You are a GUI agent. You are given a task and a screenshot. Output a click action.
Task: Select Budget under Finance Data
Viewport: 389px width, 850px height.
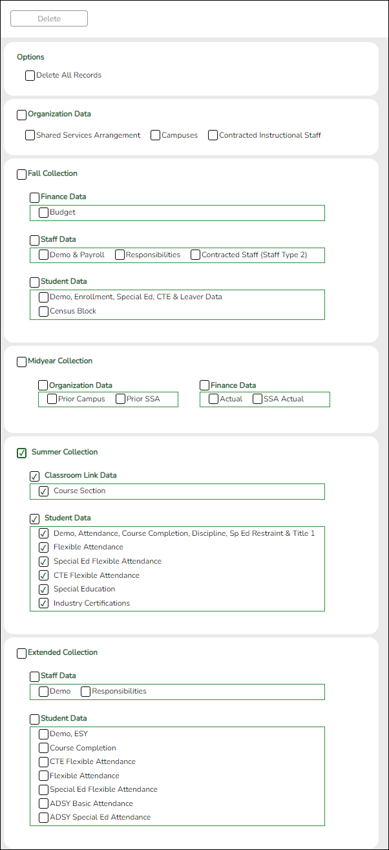tap(43, 212)
